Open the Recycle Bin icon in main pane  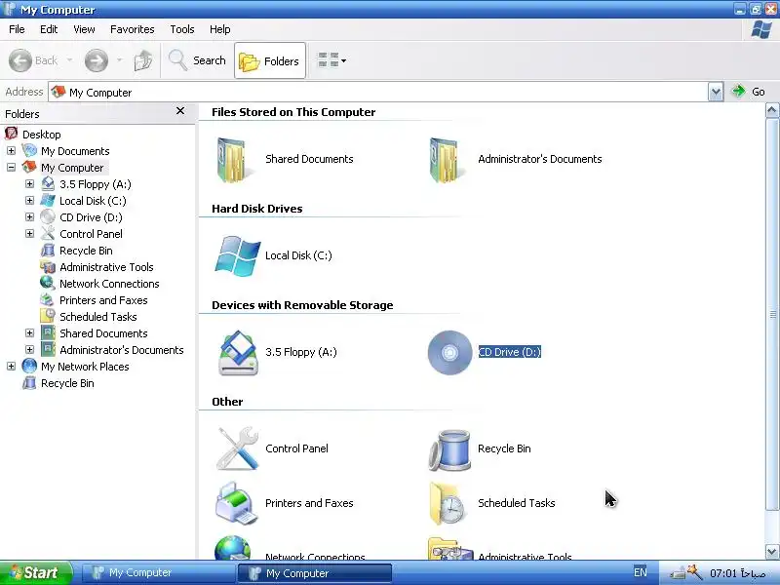pos(449,449)
